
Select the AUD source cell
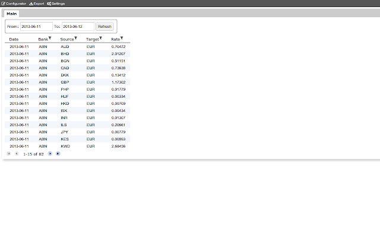(65, 47)
